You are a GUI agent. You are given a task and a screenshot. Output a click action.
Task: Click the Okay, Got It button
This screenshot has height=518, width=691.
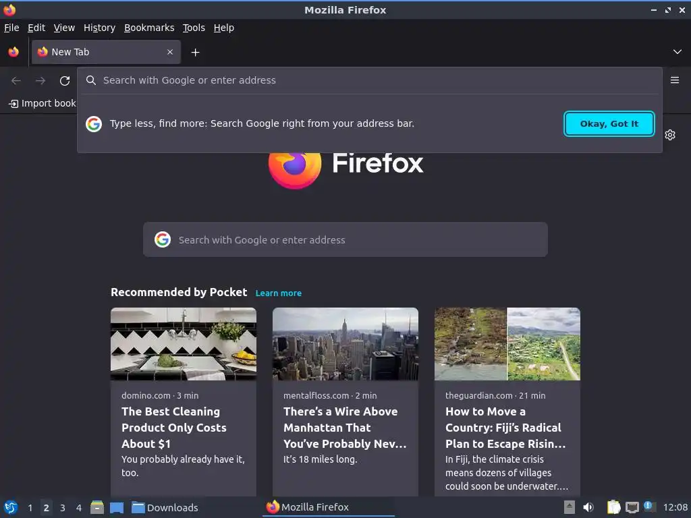(x=609, y=124)
